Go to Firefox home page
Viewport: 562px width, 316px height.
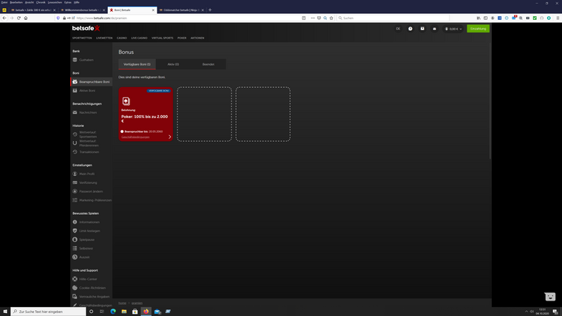26,18
